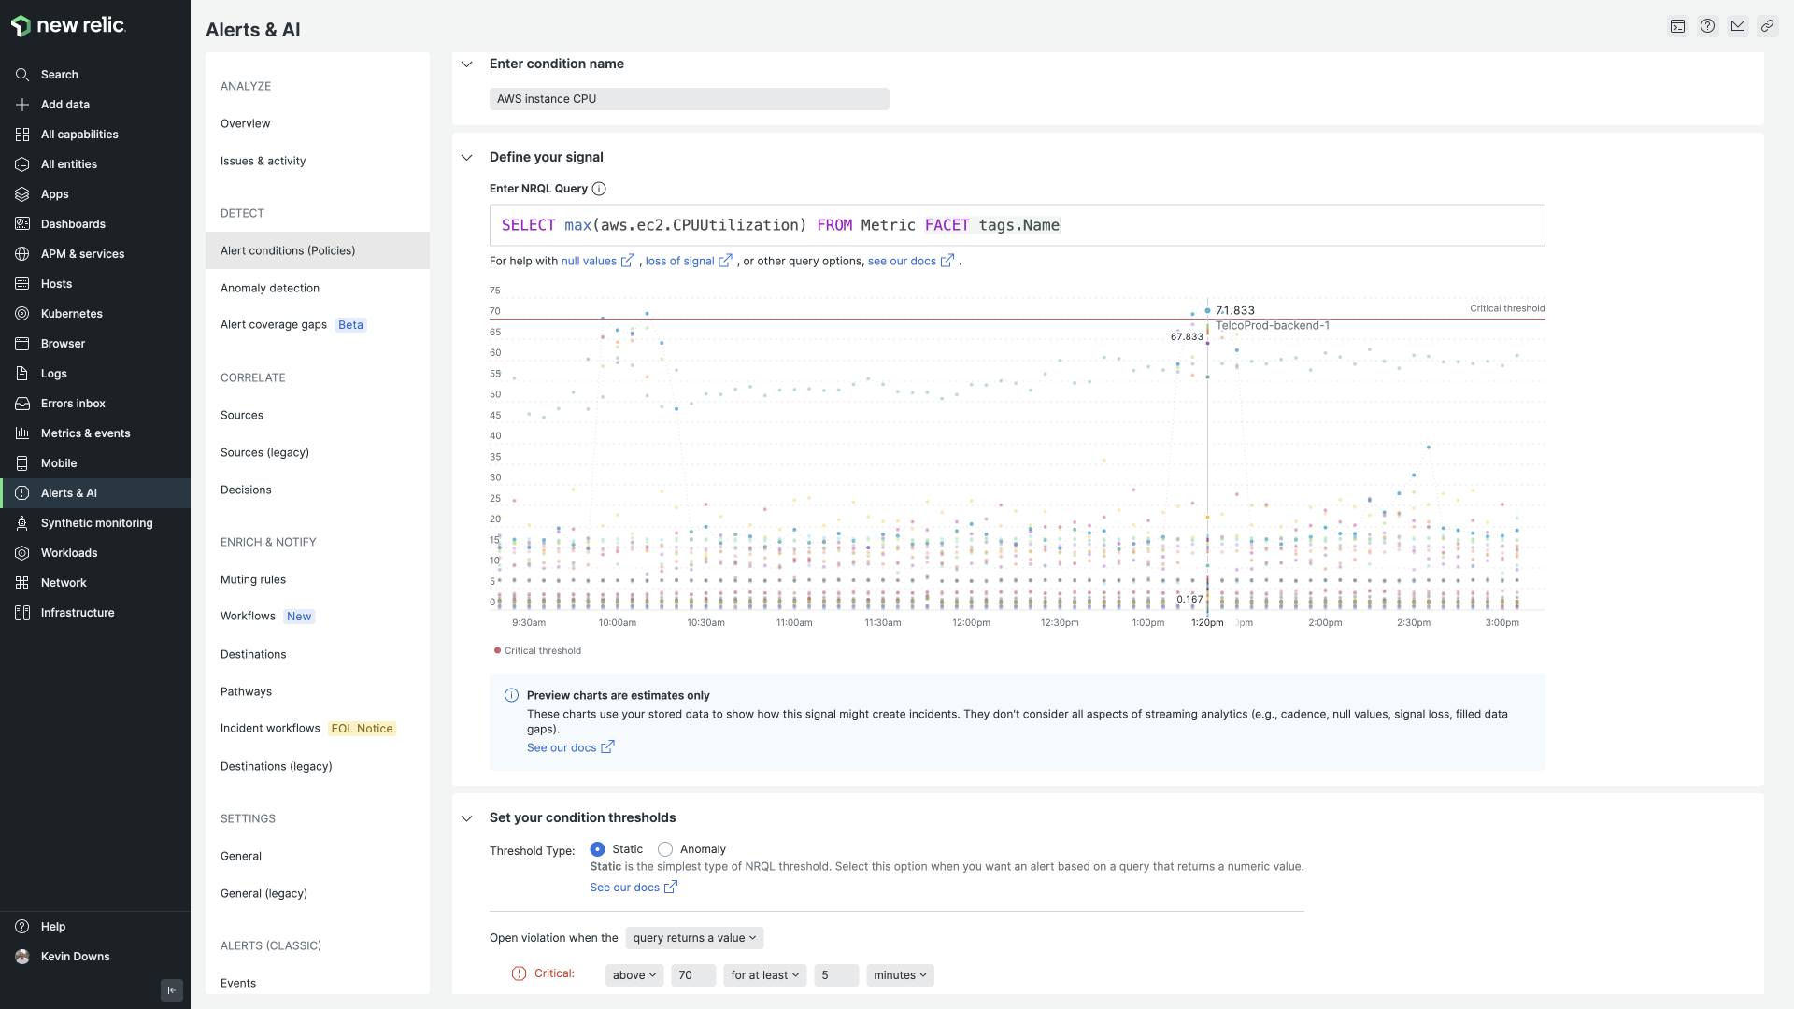Open Muting rules under Enrich & Notify
Image resolution: width=1794 pixels, height=1009 pixels.
pos(252,579)
